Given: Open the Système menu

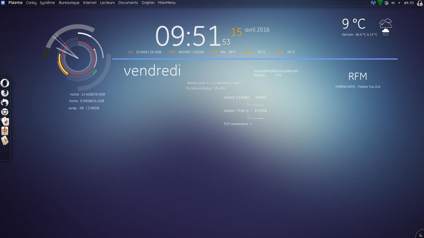Looking at the screenshot, I should coord(47,3).
